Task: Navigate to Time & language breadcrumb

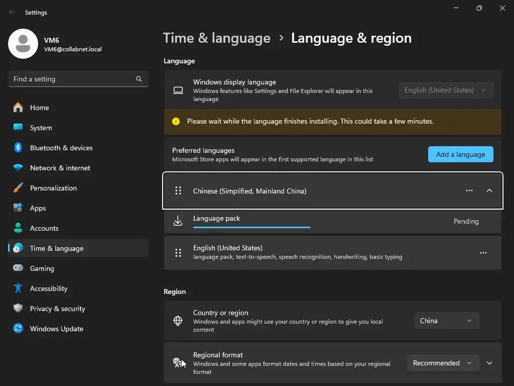Action: (x=217, y=38)
